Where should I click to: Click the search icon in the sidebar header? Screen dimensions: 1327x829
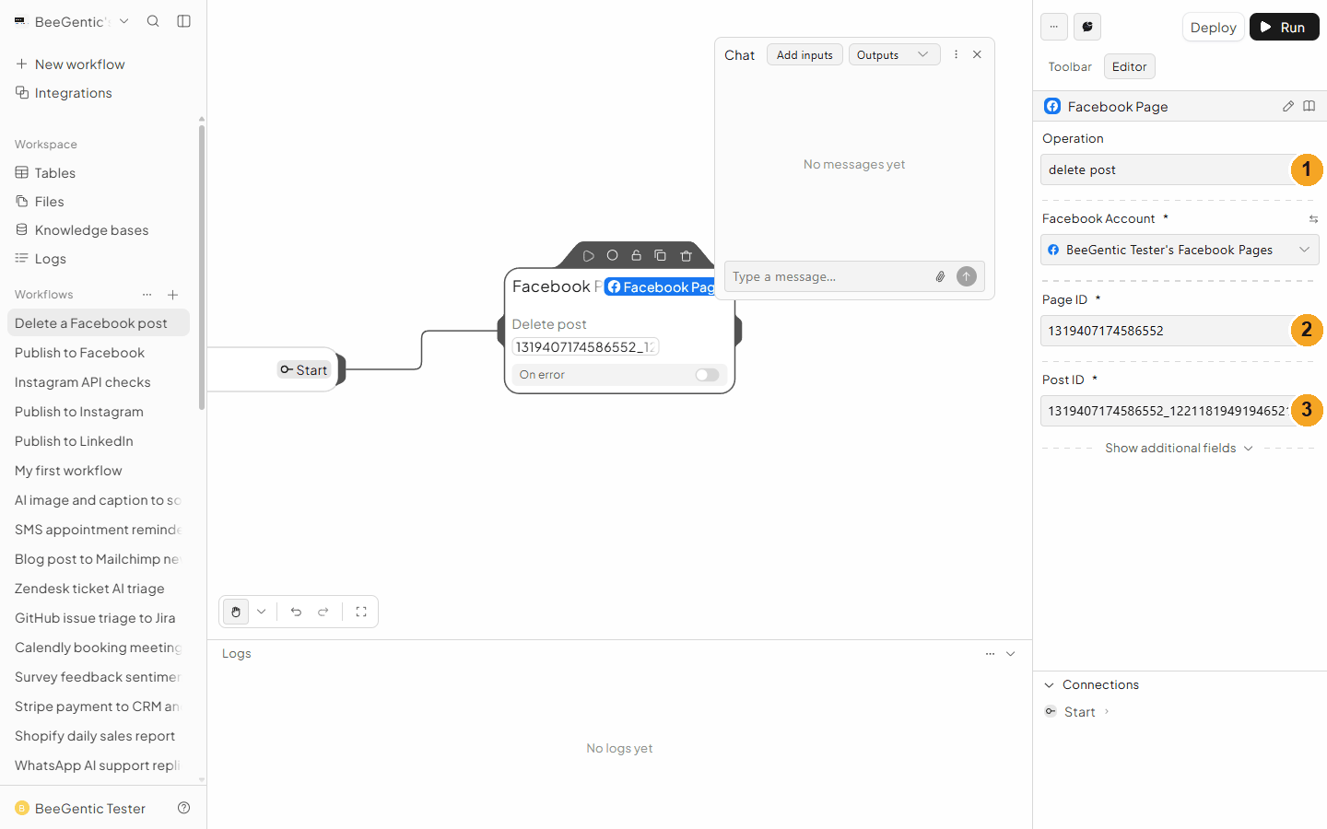(x=153, y=21)
